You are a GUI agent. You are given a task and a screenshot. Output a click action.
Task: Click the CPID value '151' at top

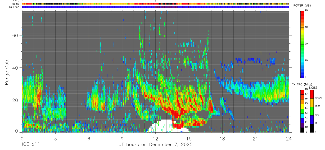155,1
